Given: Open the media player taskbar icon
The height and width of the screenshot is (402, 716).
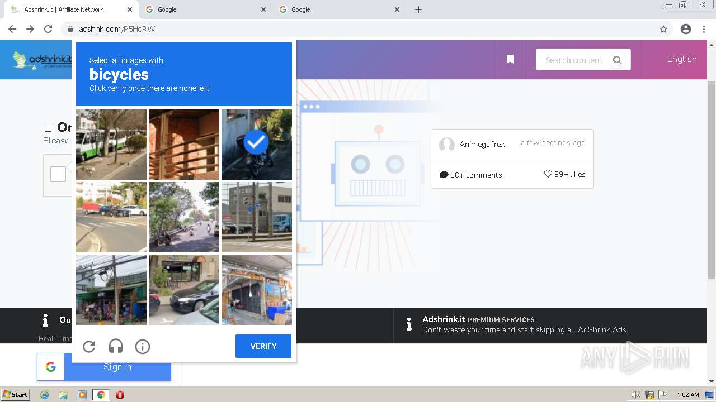Looking at the screenshot, I should tap(82, 395).
